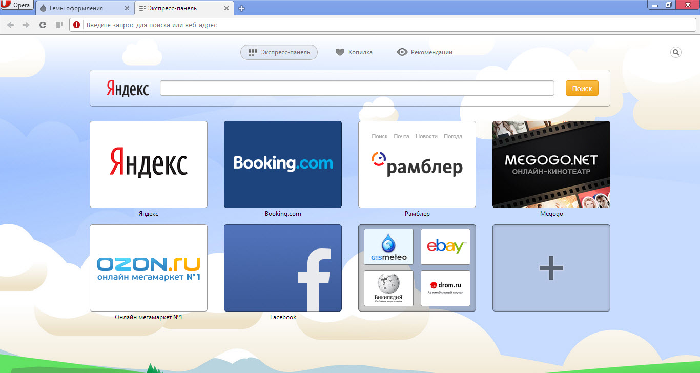Screen dimensions: 700x373
Task: Open the Википедия icon in folder
Action: 388,288
